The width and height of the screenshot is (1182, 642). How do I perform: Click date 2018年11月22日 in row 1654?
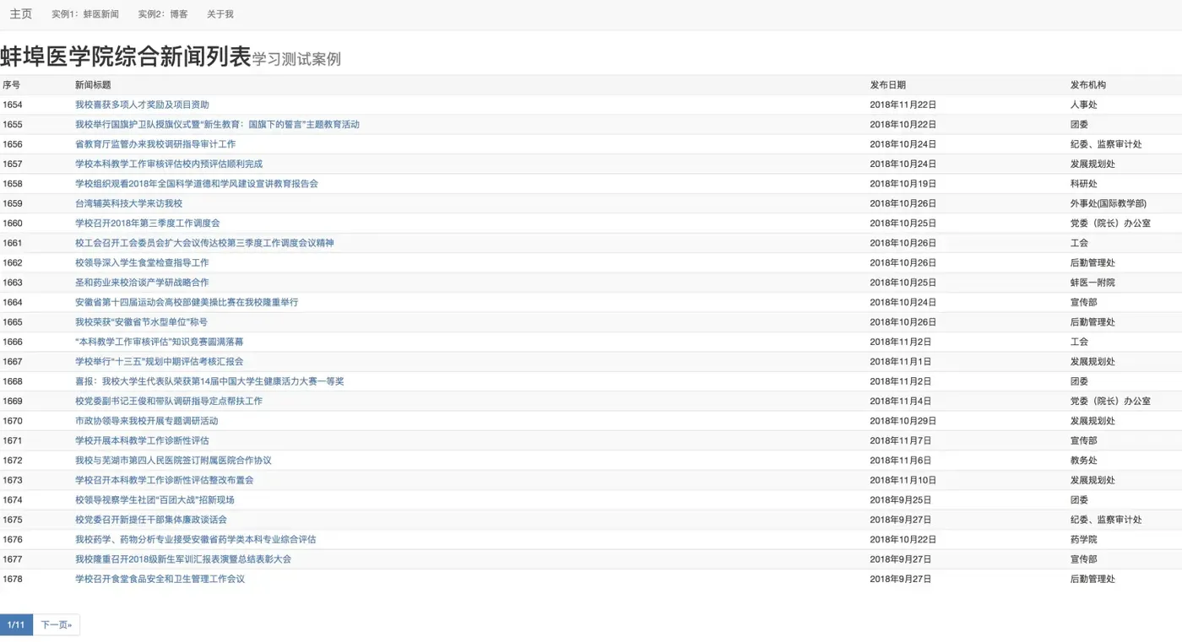point(903,105)
